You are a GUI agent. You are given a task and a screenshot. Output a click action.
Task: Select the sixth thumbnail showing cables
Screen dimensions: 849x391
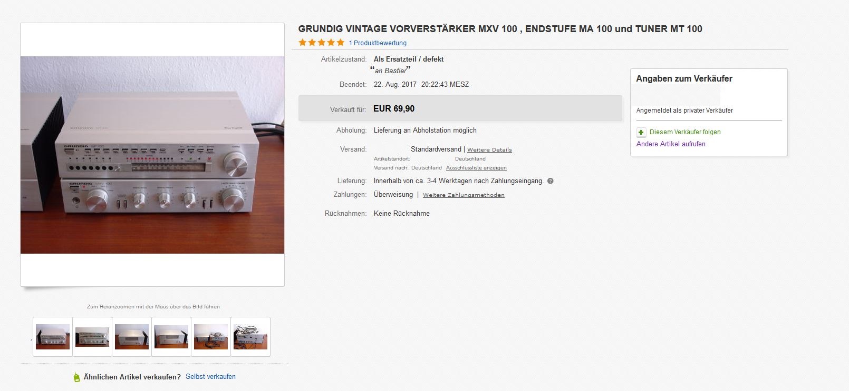(250, 337)
